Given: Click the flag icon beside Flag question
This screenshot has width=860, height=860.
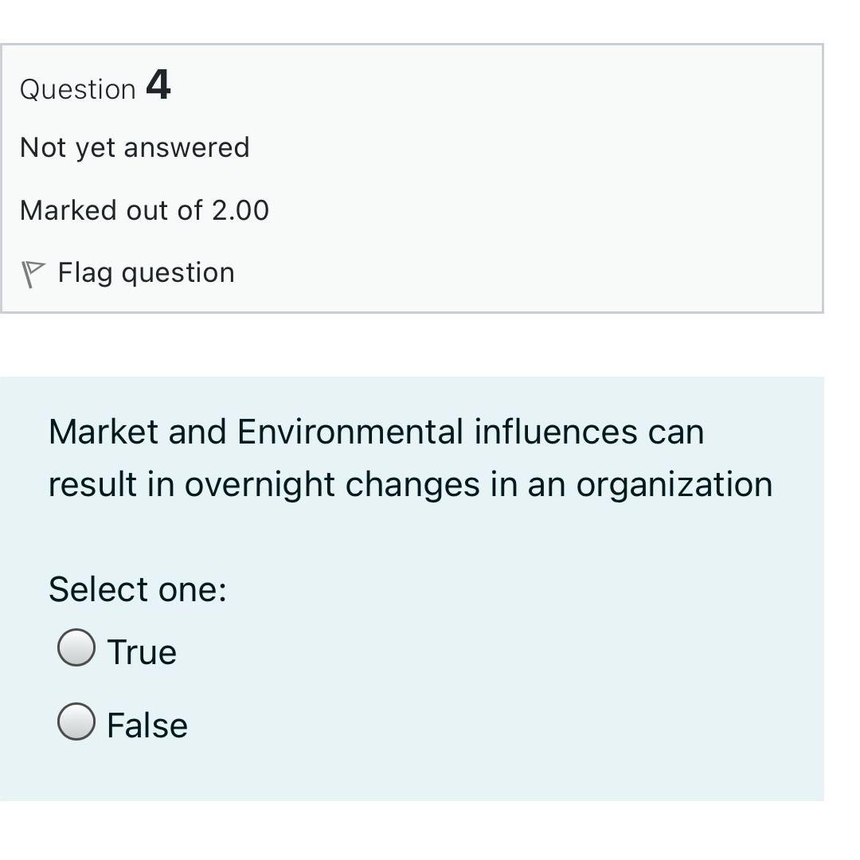Looking at the screenshot, I should coord(32,274).
